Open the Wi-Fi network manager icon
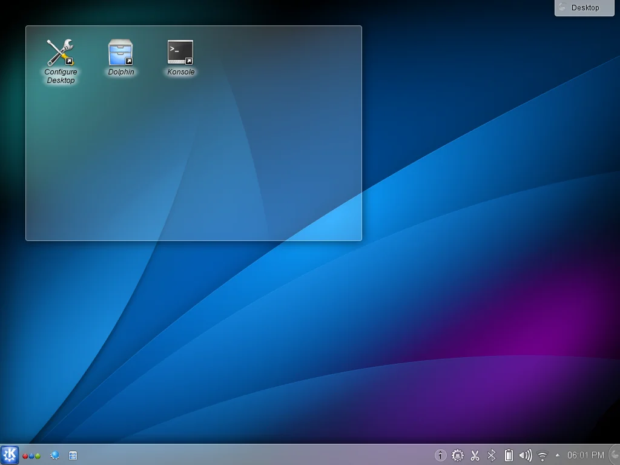 (542, 455)
